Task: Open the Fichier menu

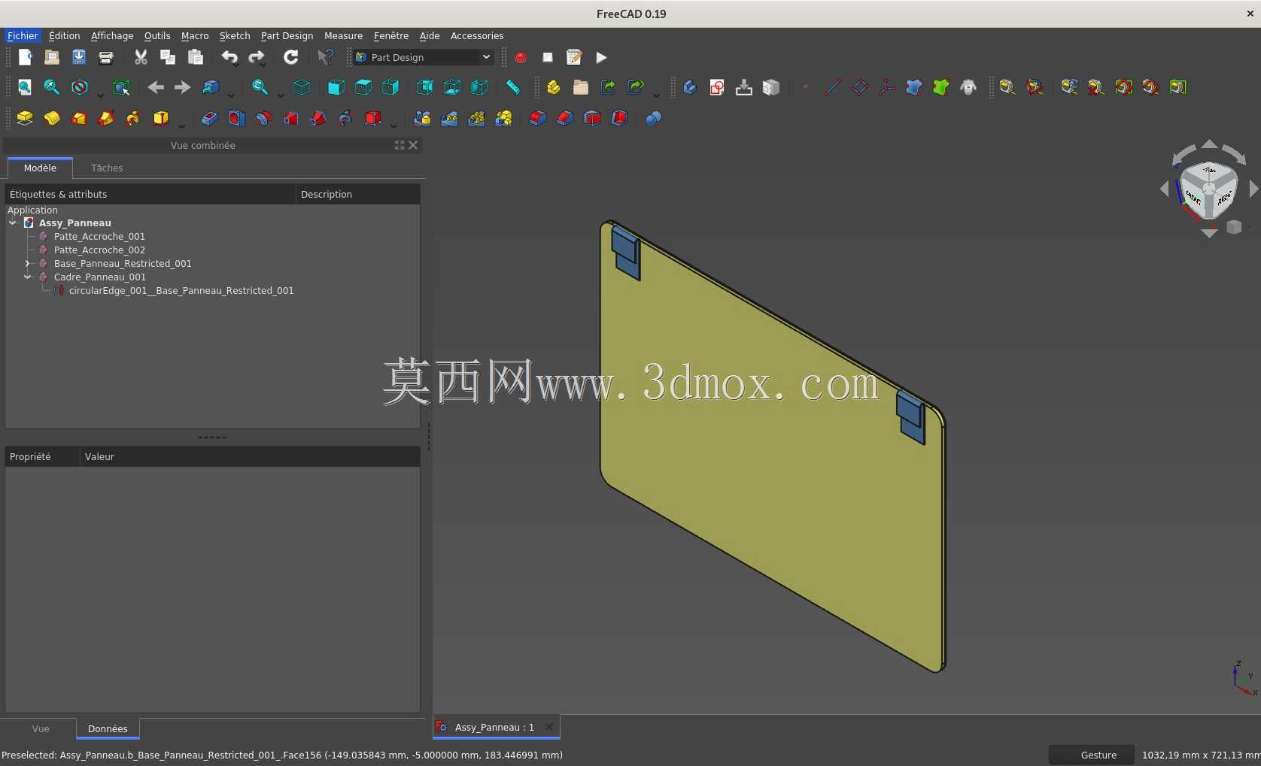Action: [x=23, y=35]
